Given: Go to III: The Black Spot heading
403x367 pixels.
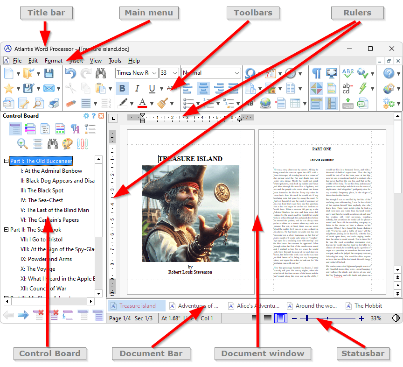Looking at the screenshot, I should click(42, 191).
